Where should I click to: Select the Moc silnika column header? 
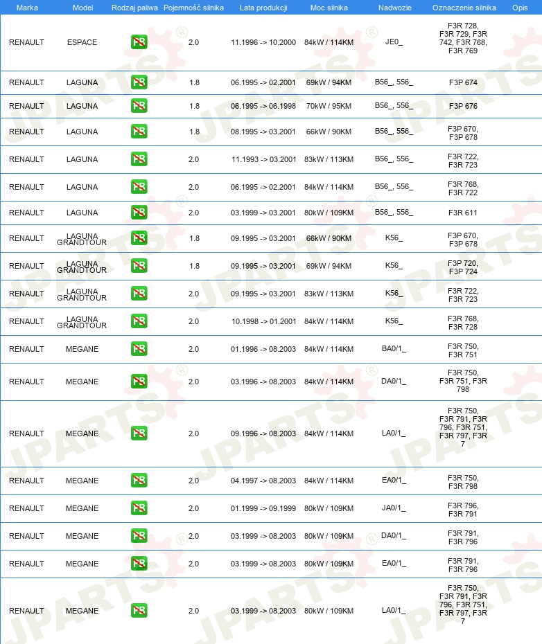329,8
